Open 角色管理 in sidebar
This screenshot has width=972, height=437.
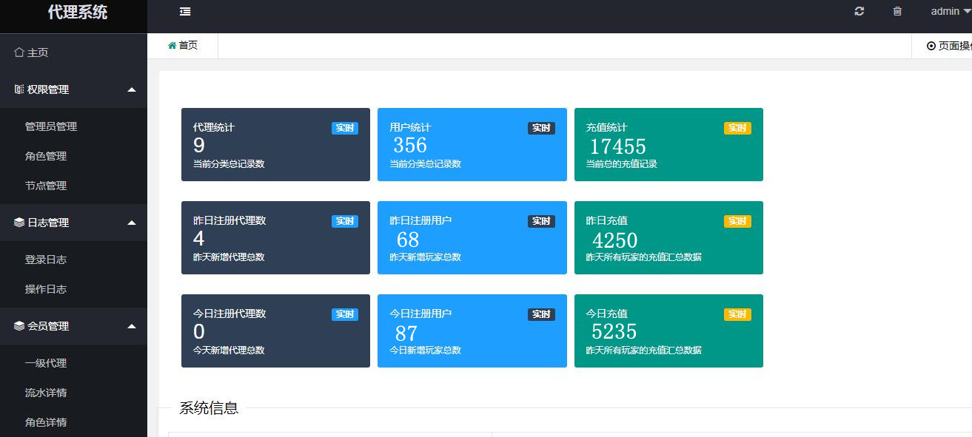click(x=46, y=156)
